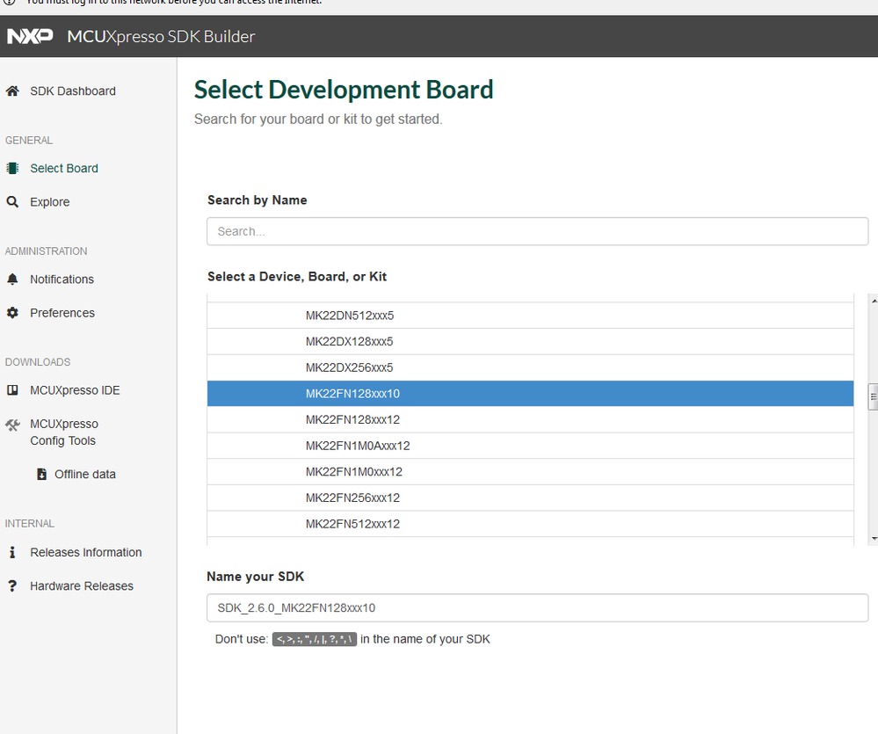The image size is (878, 734).
Task: Click the Notifications bell icon
Action: pos(12,279)
